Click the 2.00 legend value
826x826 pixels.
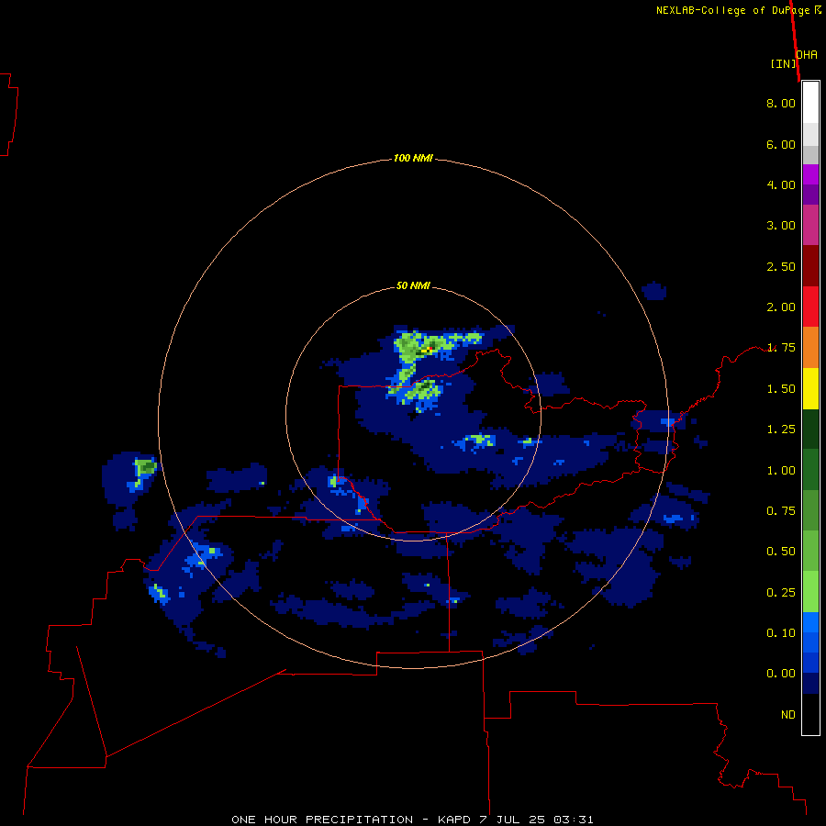[781, 307]
